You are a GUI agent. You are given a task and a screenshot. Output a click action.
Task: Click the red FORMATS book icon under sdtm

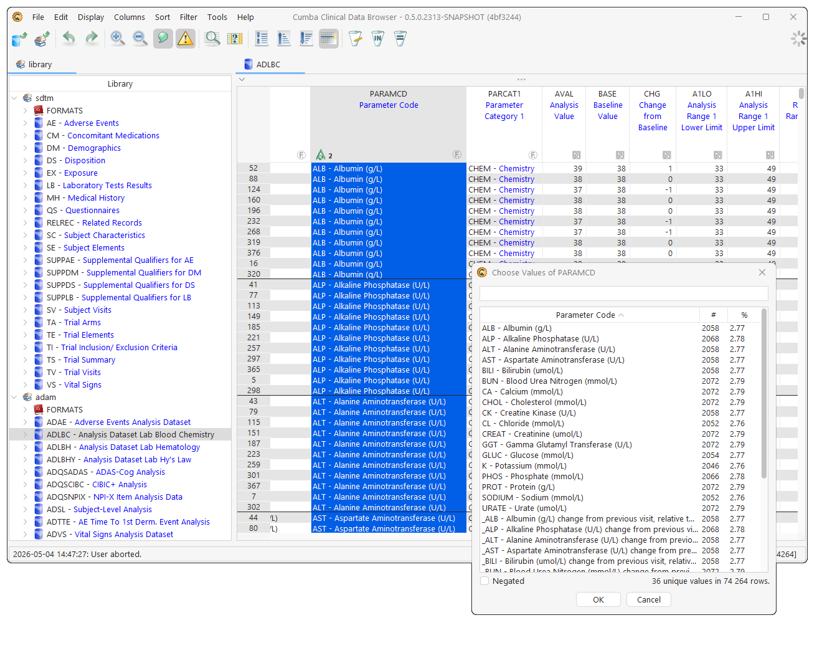[39, 110]
